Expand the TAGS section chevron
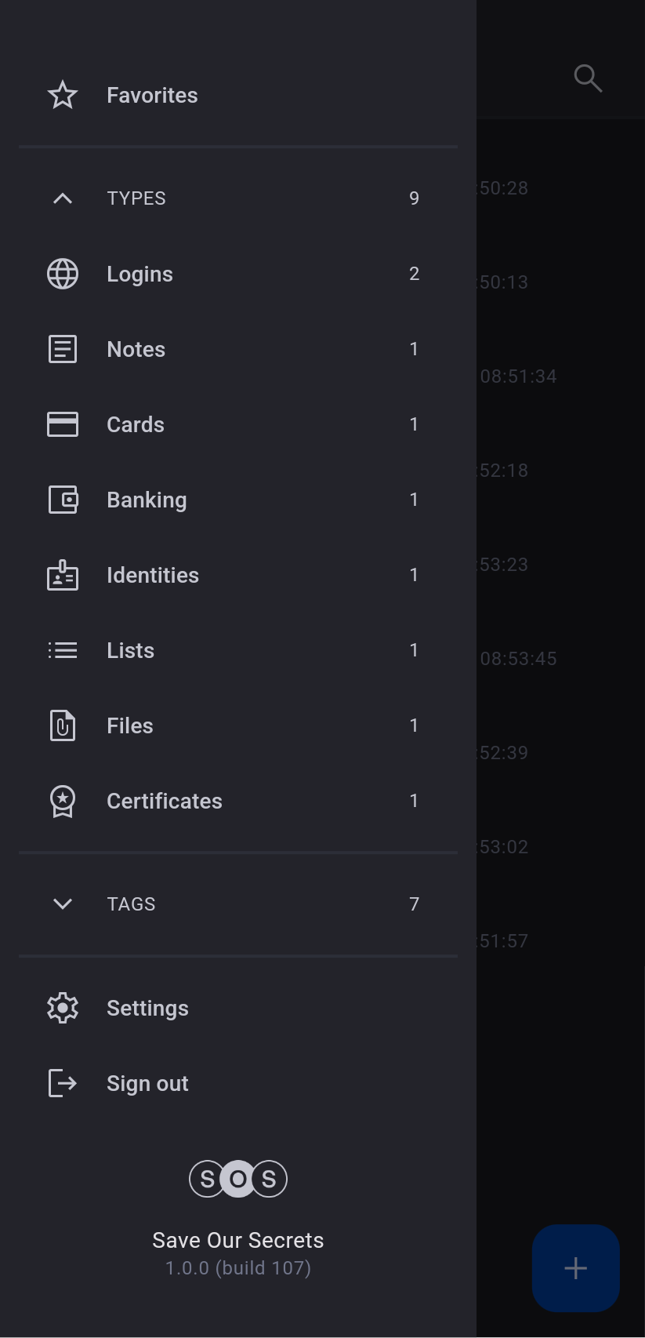 (x=63, y=904)
